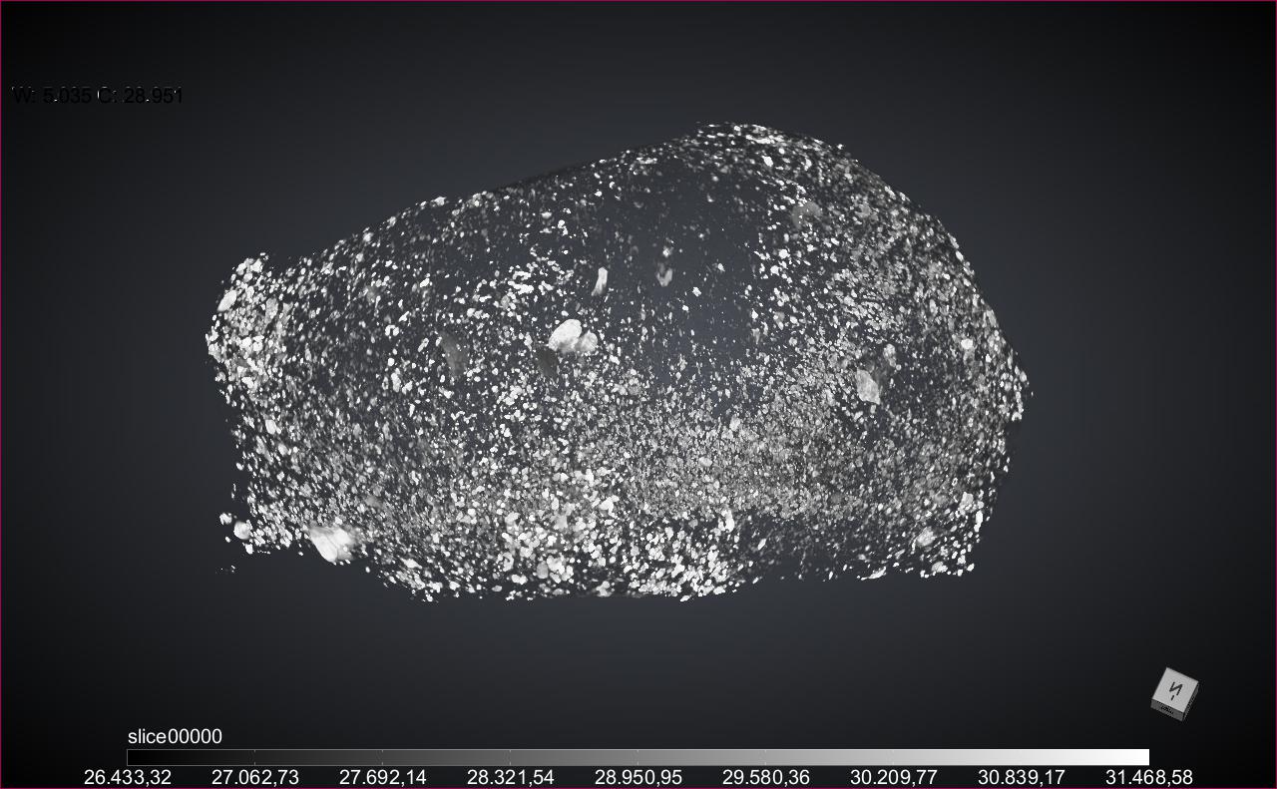Screen dimensions: 1277x789
Task: Pick the large gray particle on the volume's right side
Action: [868, 387]
